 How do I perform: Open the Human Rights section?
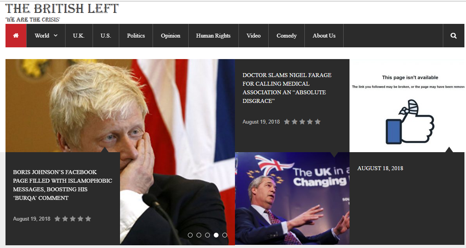[x=213, y=36]
